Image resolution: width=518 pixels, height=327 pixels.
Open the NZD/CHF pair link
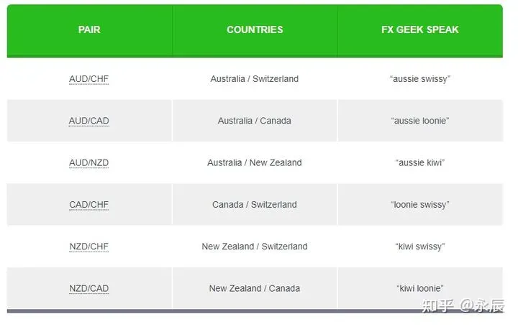tap(89, 247)
